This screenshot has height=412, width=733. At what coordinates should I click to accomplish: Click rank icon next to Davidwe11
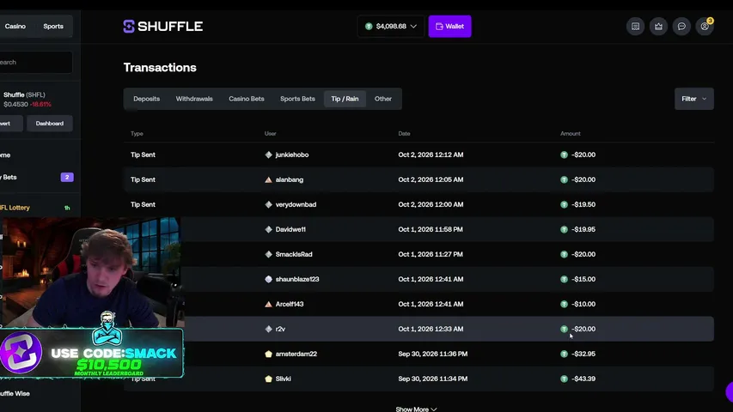pyautogui.click(x=268, y=229)
